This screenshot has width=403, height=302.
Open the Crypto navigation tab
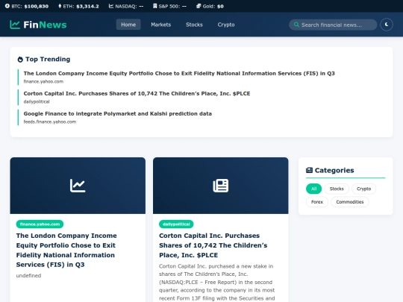[x=226, y=25]
